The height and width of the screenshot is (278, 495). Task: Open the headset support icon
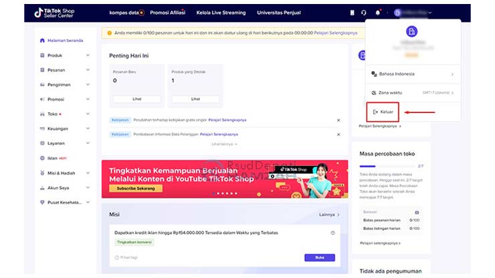point(364,13)
